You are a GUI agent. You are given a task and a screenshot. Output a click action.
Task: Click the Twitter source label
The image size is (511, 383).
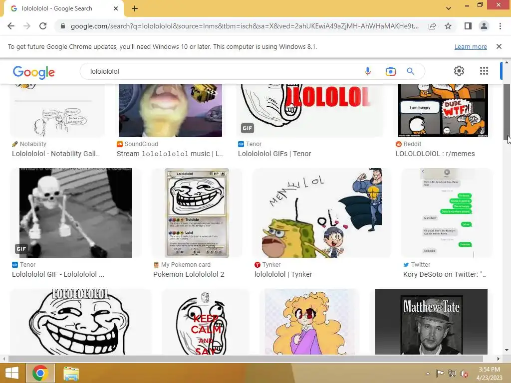(420, 265)
